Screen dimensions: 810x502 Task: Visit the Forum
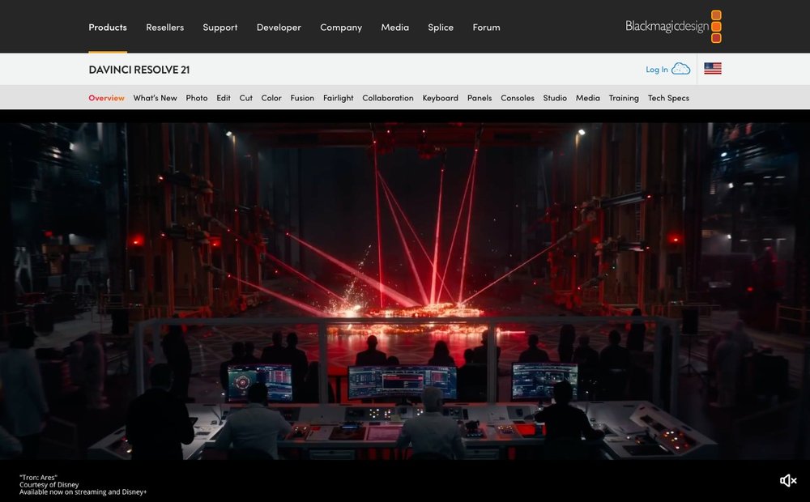(486, 27)
